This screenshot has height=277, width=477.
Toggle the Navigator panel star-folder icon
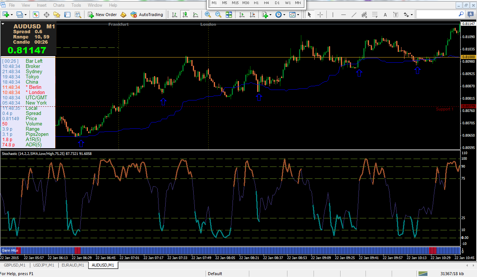tap(57, 15)
